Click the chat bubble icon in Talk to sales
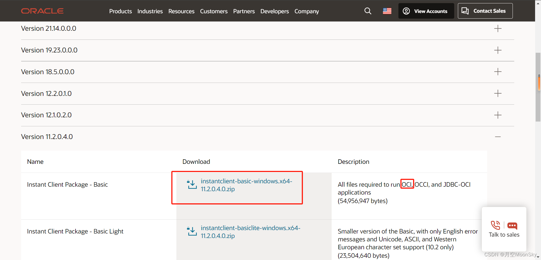541x260 pixels. pos(512,226)
